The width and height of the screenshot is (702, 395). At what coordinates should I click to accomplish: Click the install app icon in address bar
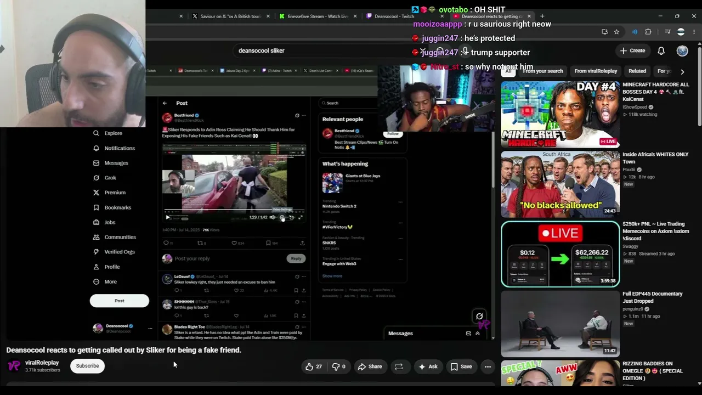pos(604,32)
